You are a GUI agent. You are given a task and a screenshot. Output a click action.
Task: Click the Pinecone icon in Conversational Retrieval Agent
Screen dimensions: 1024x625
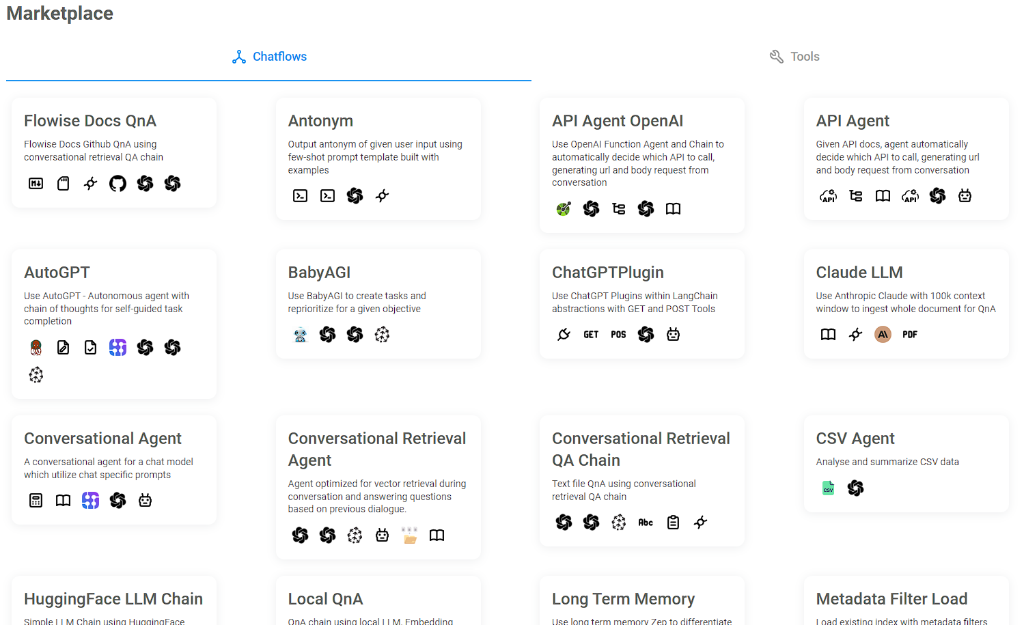[x=355, y=536]
